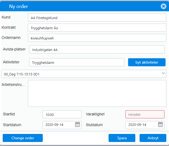
Task: Click the Kontrakt label
Action: [x=9, y=27]
